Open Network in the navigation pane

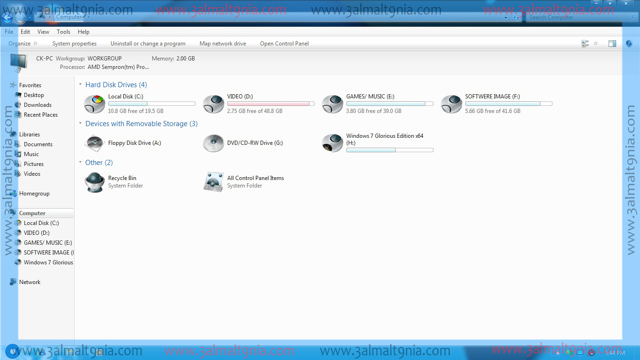(30, 282)
